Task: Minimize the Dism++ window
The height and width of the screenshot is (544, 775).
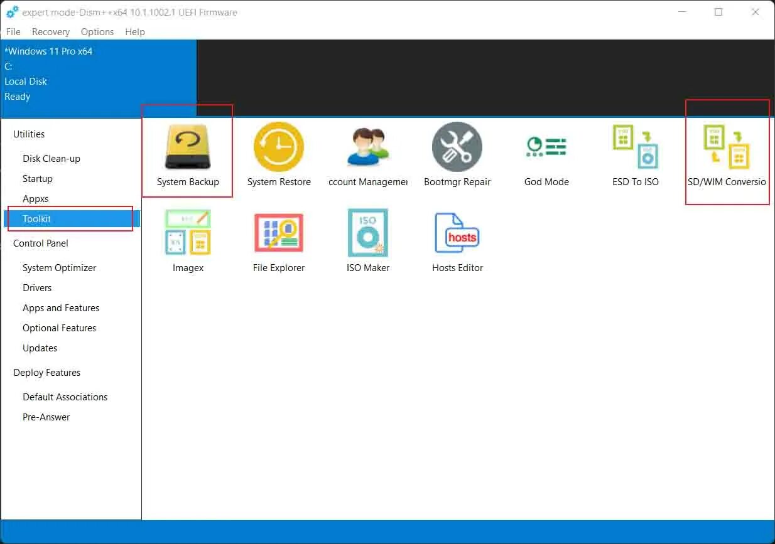Action: click(681, 12)
